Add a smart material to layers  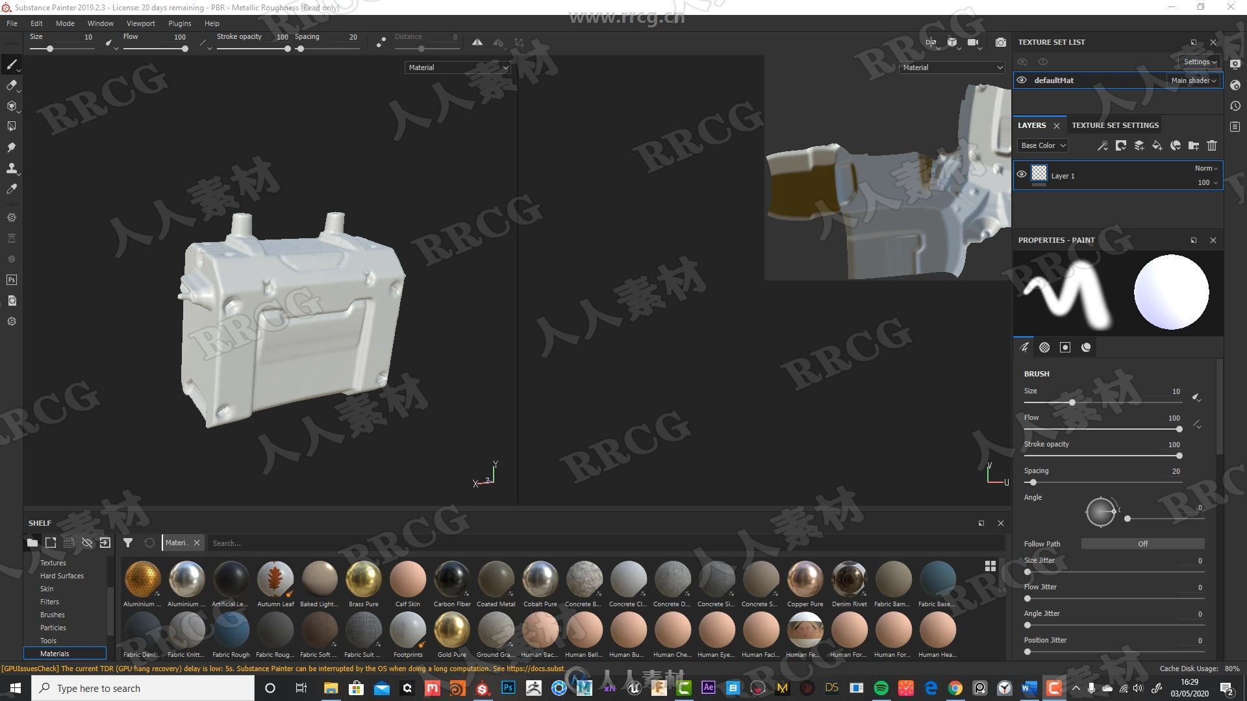[x=1175, y=145]
